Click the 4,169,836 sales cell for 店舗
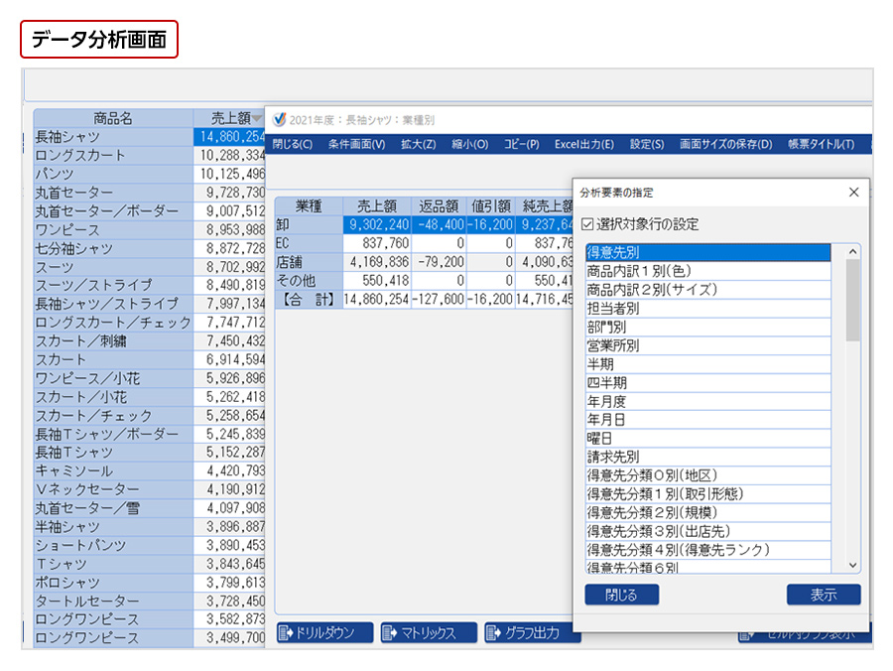Screen dimensions: 893x671 (x=377, y=262)
